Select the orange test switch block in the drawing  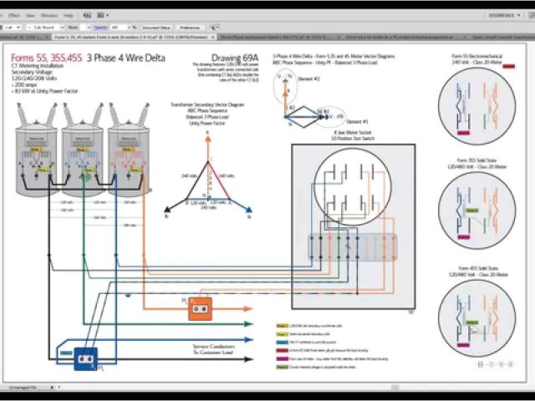pos(198,311)
